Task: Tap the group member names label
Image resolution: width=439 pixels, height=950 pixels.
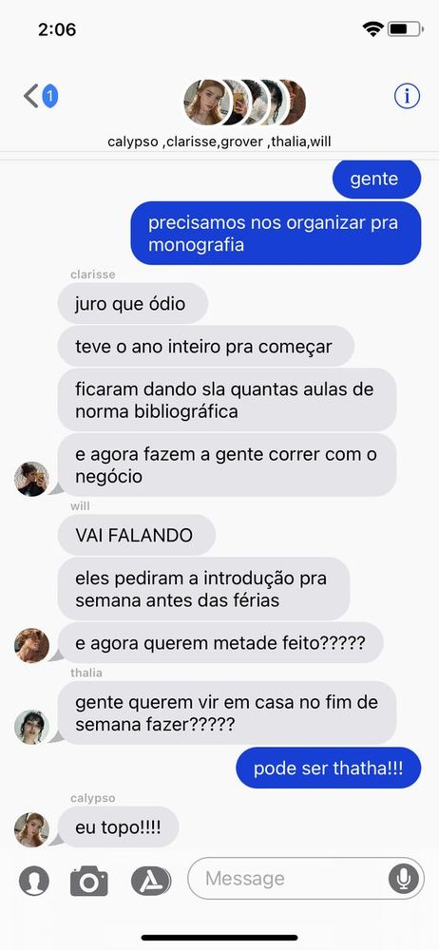Action: [x=219, y=142]
